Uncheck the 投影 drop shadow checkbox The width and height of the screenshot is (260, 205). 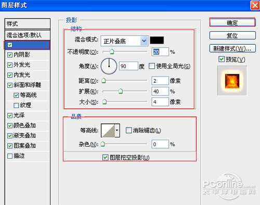[10, 45]
